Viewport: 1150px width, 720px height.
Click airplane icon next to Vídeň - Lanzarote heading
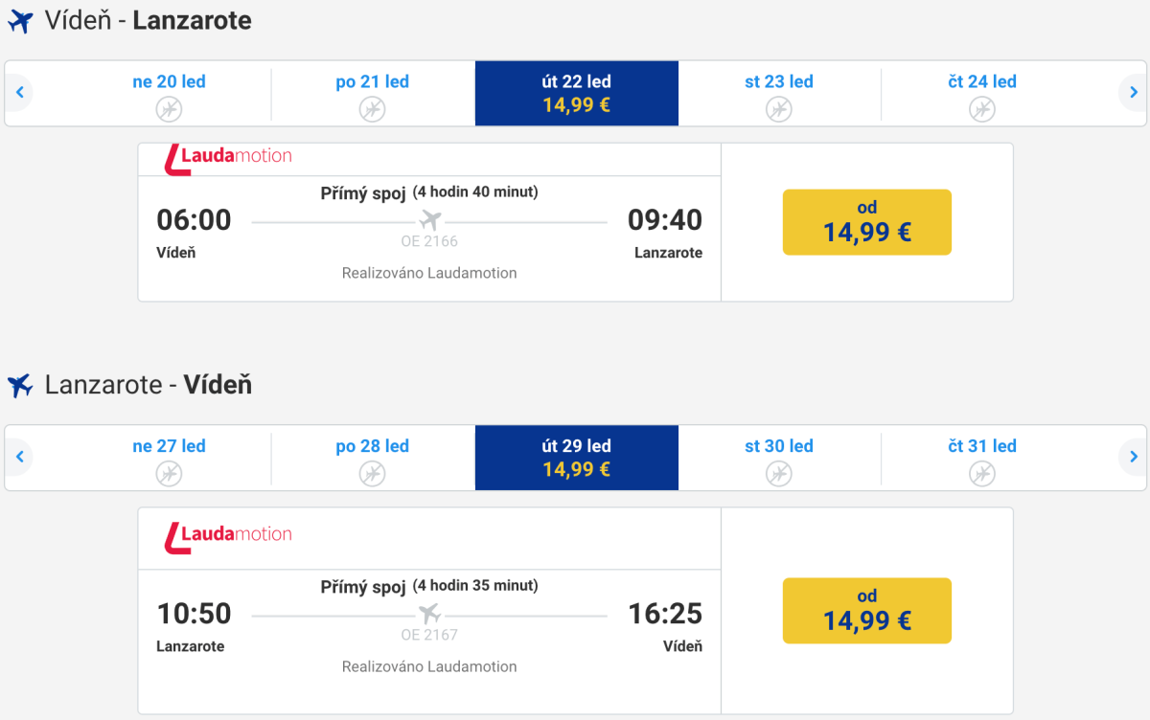[x=20, y=21]
